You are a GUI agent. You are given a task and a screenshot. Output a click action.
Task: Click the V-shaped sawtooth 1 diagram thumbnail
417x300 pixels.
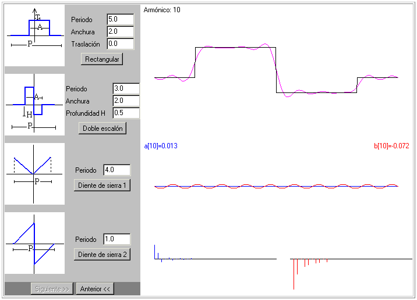tap(34, 174)
